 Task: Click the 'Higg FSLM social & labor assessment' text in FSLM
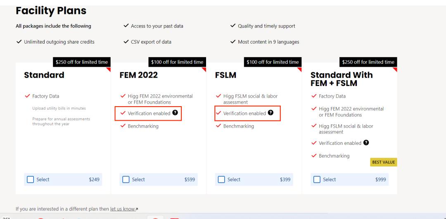pos(250,99)
